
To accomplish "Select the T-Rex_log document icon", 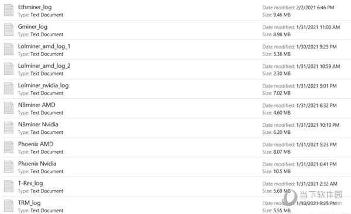I will point(9,187).
